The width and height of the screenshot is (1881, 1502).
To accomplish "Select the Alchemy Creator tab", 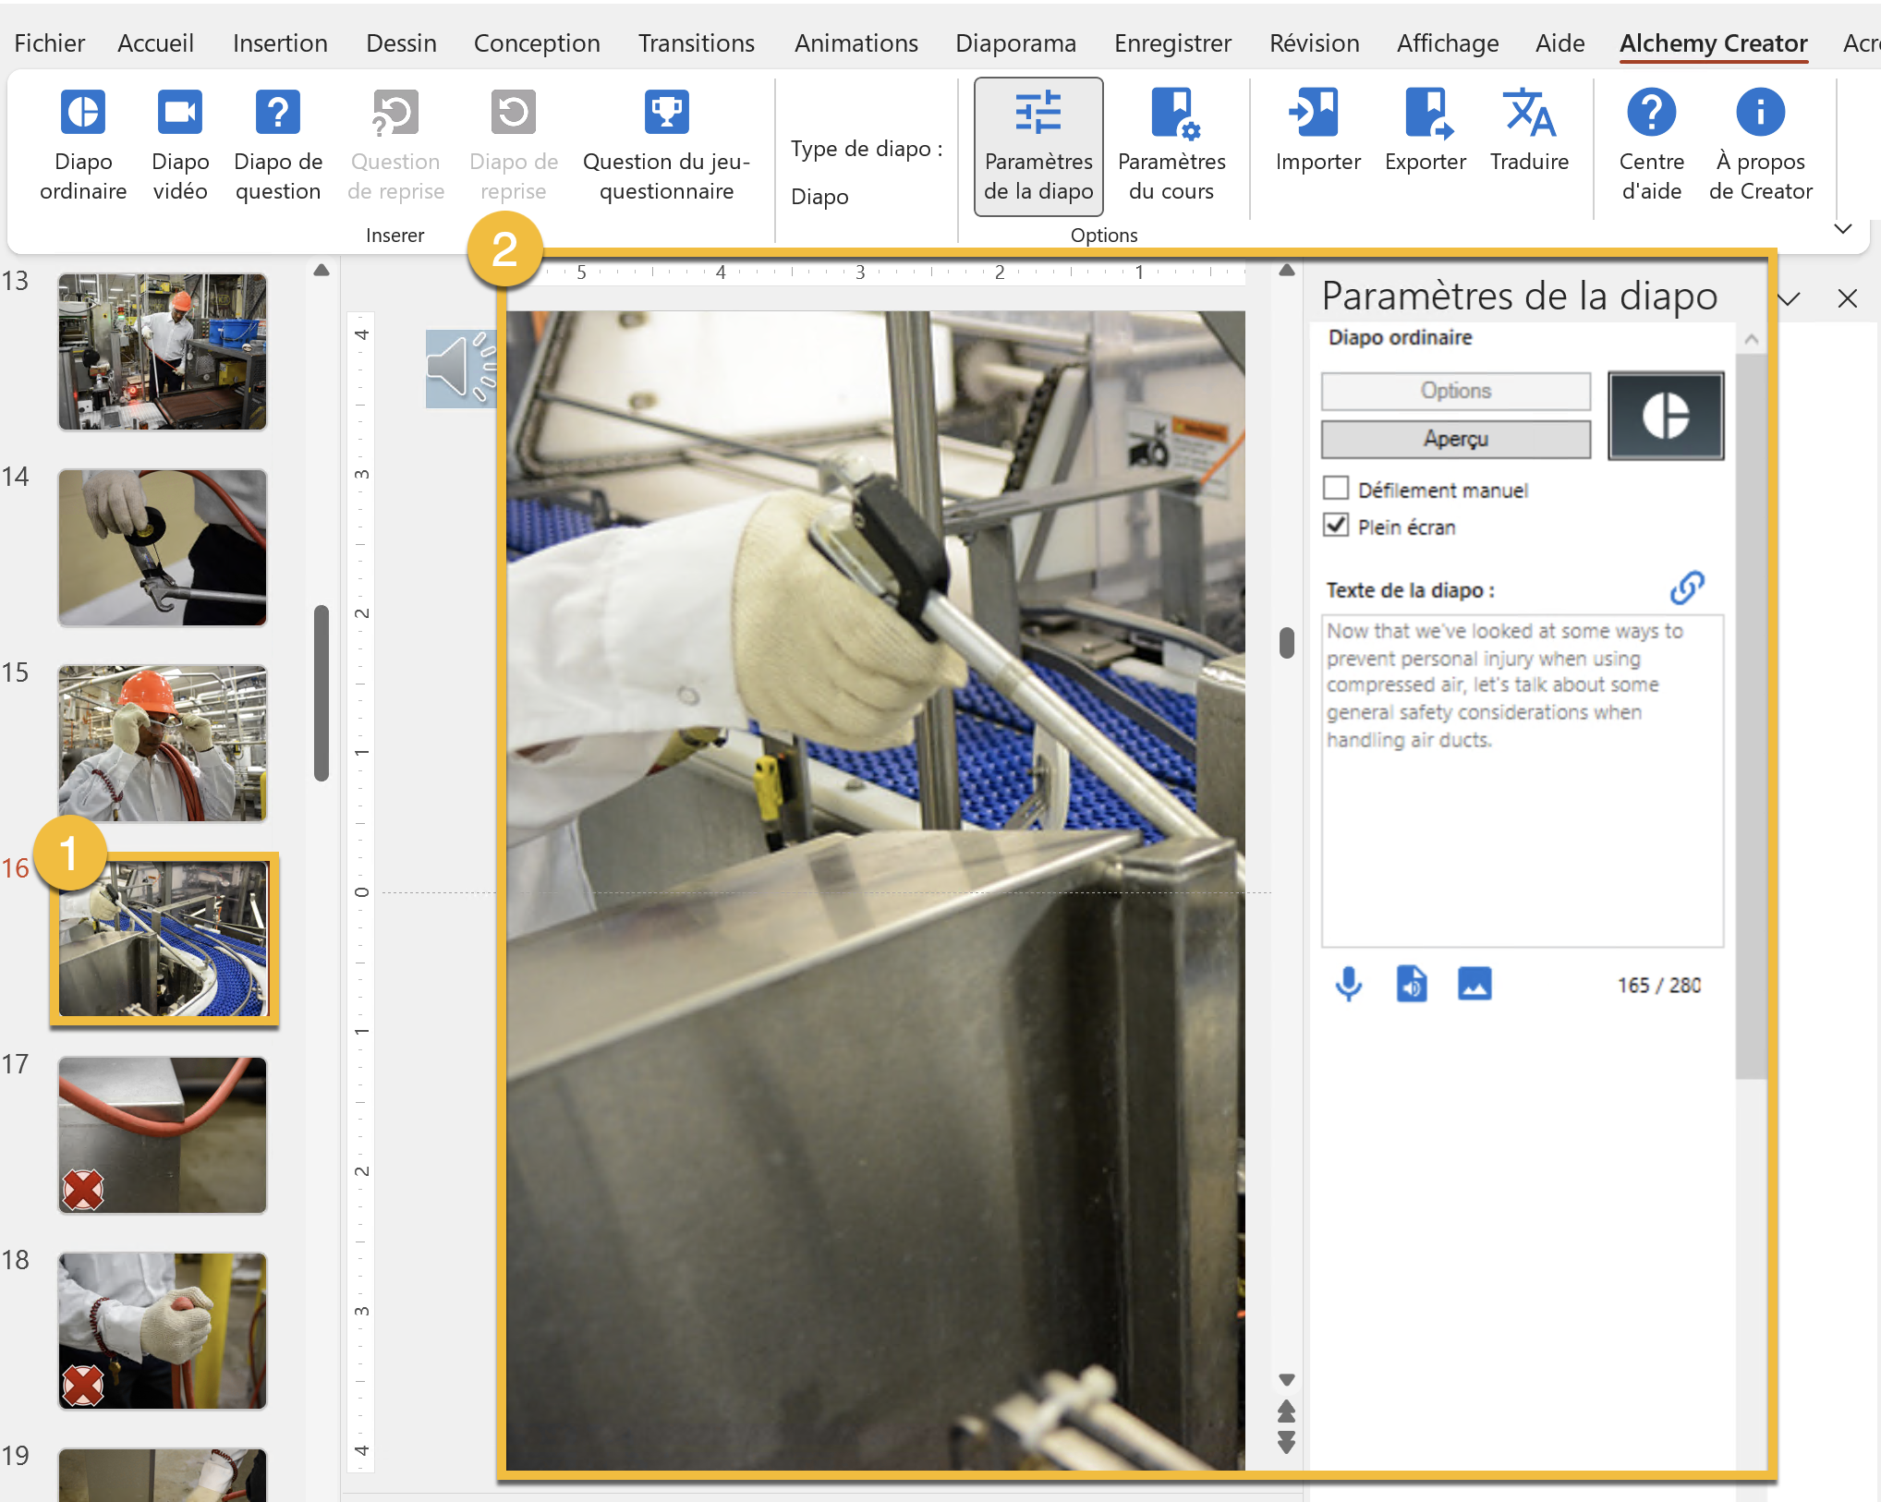I will click(1714, 43).
